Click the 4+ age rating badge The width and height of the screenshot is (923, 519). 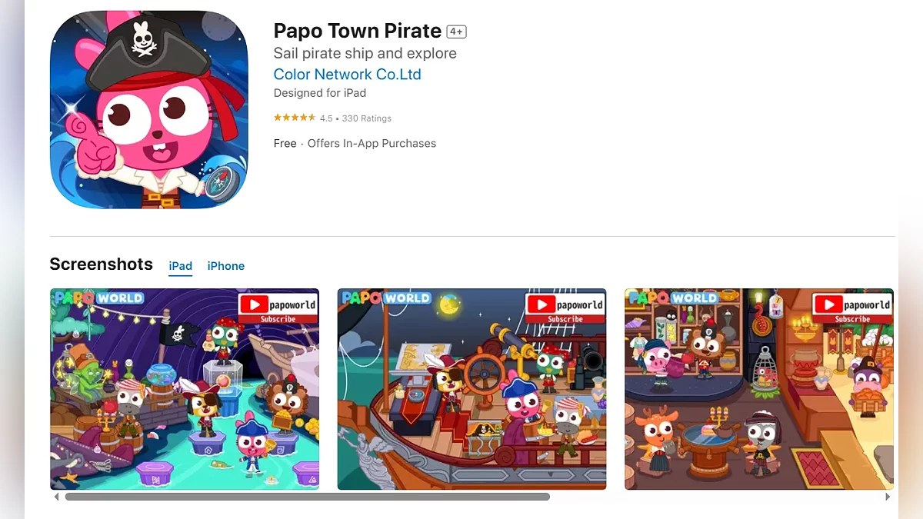tap(457, 32)
